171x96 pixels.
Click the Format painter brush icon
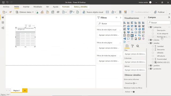10,12
